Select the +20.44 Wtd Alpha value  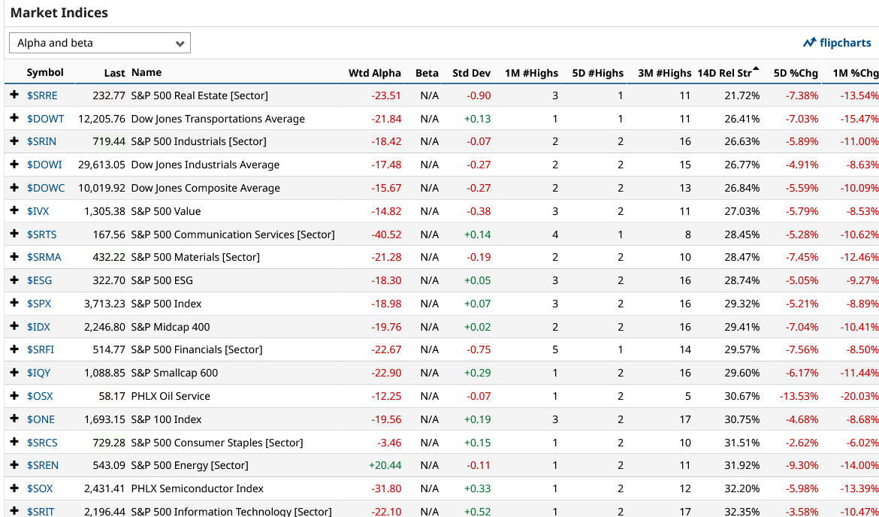[385, 465]
